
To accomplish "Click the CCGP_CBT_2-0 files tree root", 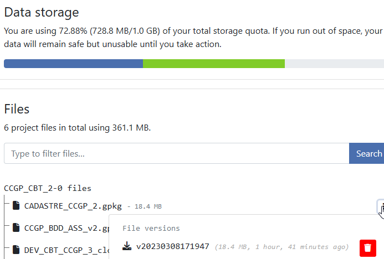I will click(48, 188).
